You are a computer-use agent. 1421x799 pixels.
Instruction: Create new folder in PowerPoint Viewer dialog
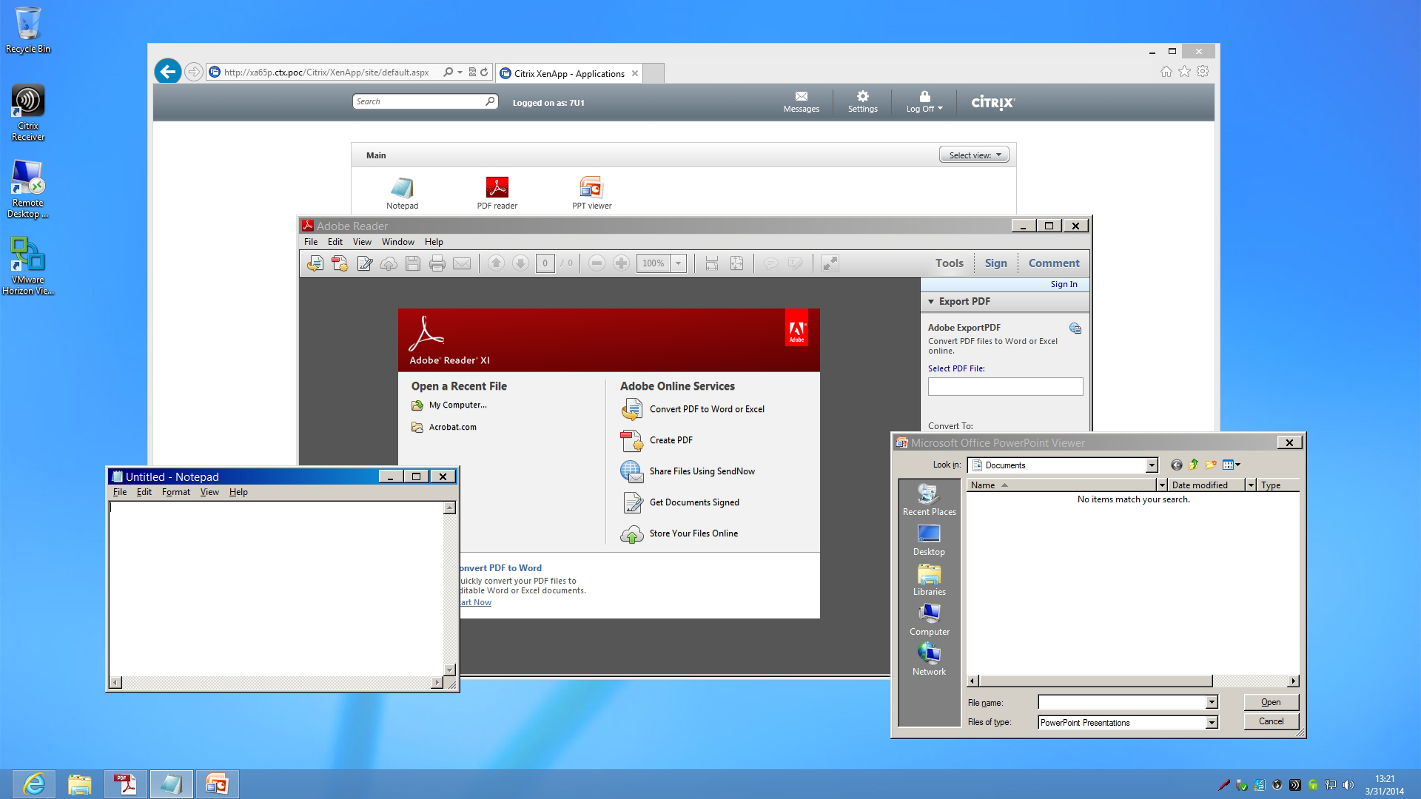(1211, 465)
